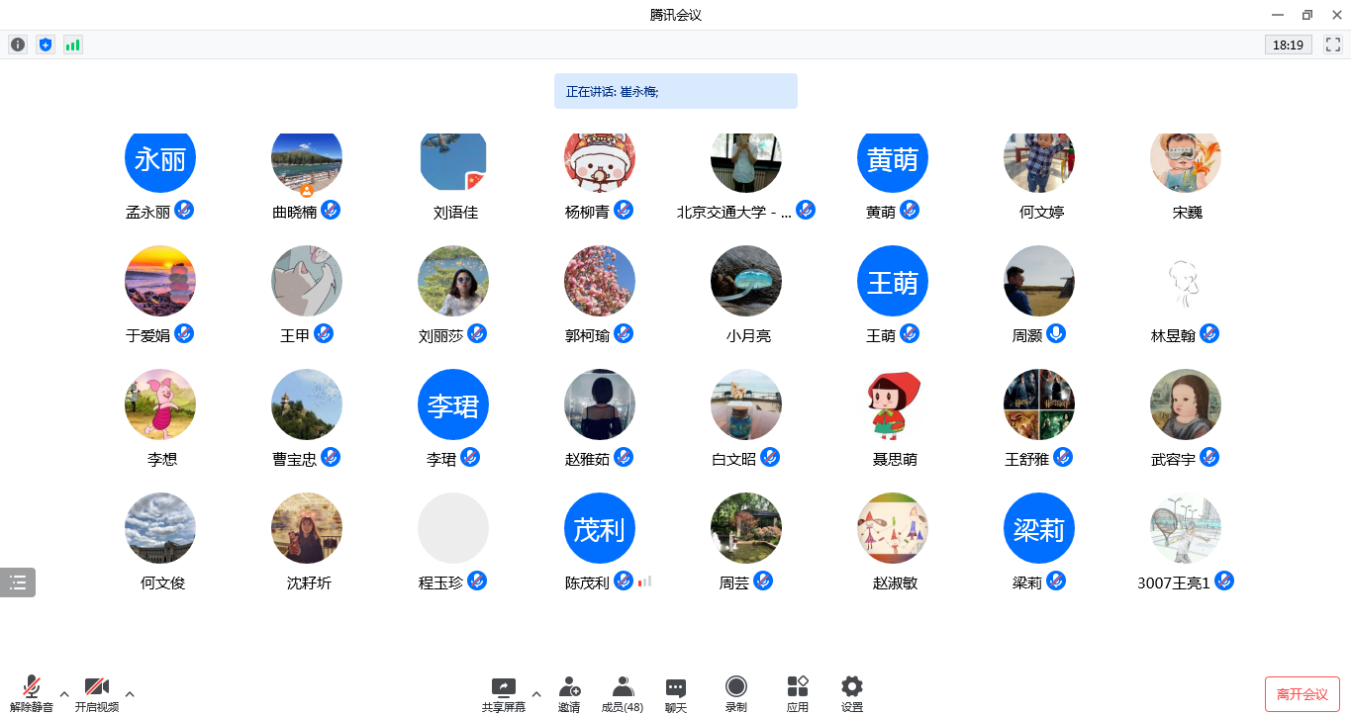Open the invite participants icon
1351x716 pixels.
[x=569, y=693]
